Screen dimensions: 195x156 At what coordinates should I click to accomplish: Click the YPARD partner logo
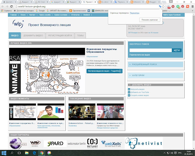click(x=55, y=144)
